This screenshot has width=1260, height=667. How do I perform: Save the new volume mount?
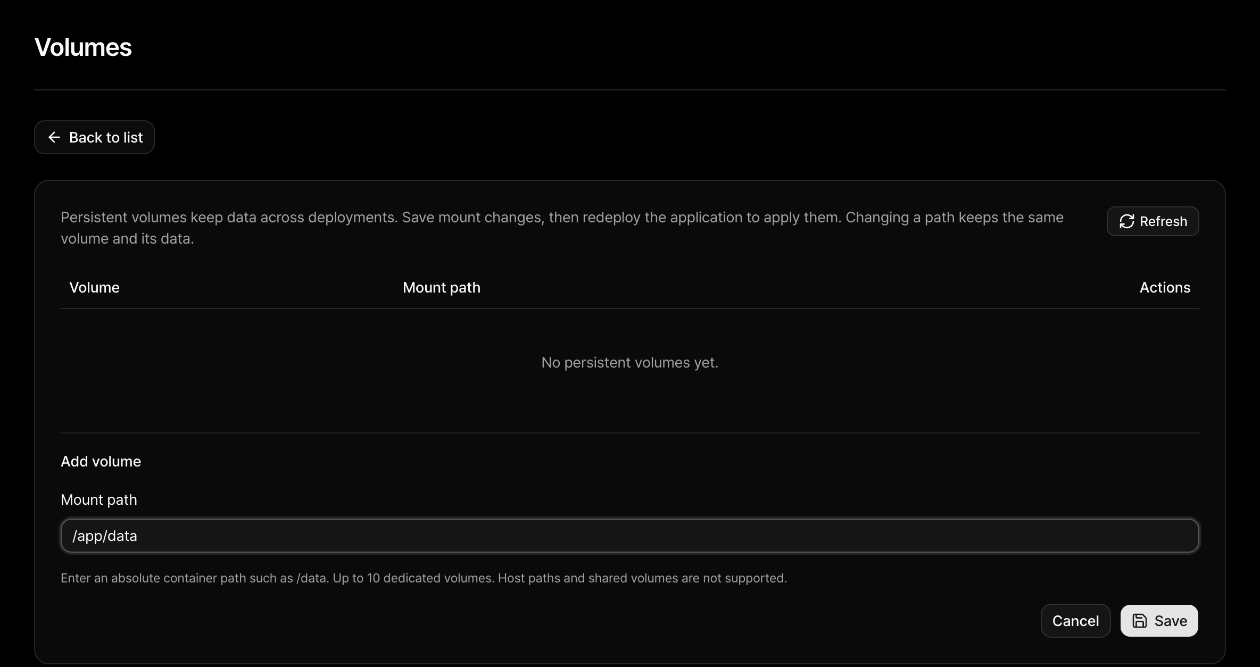(x=1159, y=621)
